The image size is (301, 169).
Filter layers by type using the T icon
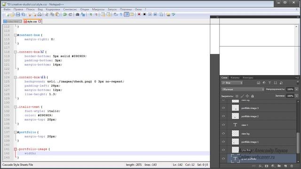pyautogui.click(x=269, y=83)
